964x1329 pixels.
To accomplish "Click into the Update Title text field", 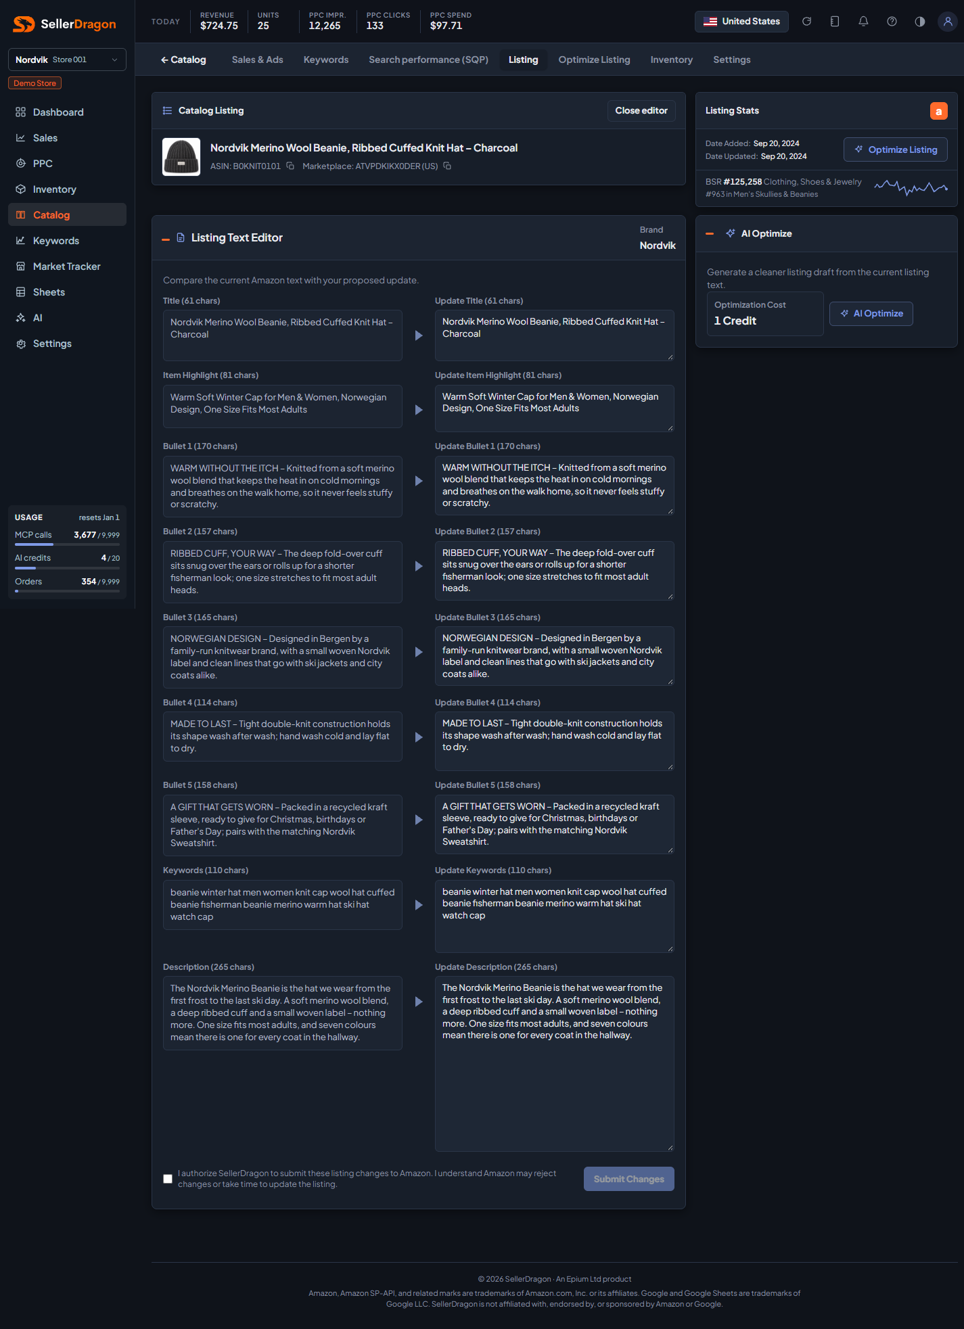I will (x=555, y=335).
